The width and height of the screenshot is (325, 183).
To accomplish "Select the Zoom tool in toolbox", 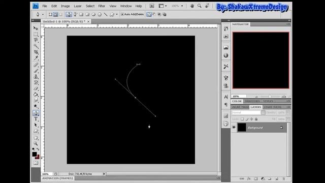I will [36, 143].
